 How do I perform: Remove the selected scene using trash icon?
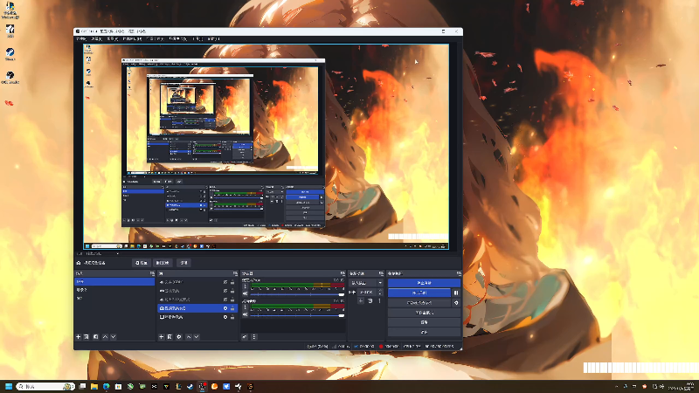[87, 337]
